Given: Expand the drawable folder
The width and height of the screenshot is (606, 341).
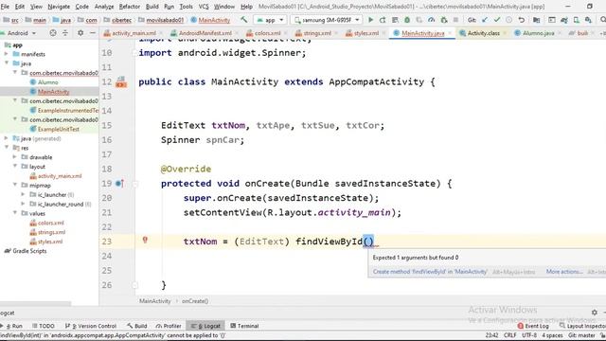Looking at the screenshot, I should [15, 157].
